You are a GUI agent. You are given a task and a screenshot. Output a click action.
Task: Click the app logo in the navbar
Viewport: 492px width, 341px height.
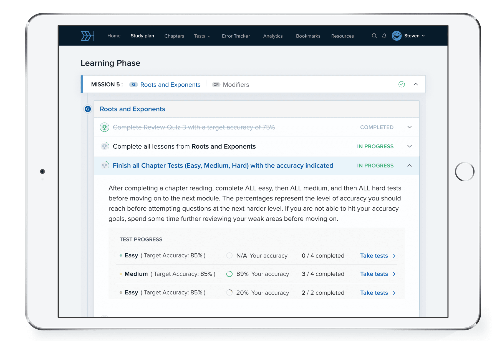87,36
